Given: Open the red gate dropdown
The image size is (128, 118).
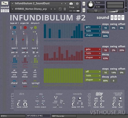Looking at the screenshot, I should (93, 49).
